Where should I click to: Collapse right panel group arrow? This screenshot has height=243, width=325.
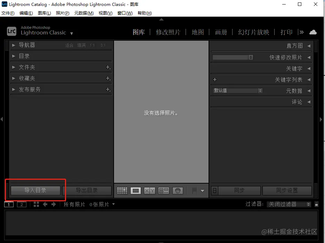click(321, 120)
